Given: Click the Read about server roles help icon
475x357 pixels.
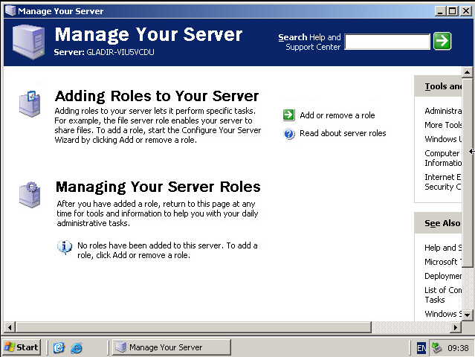Looking at the screenshot, I should [289, 134].
